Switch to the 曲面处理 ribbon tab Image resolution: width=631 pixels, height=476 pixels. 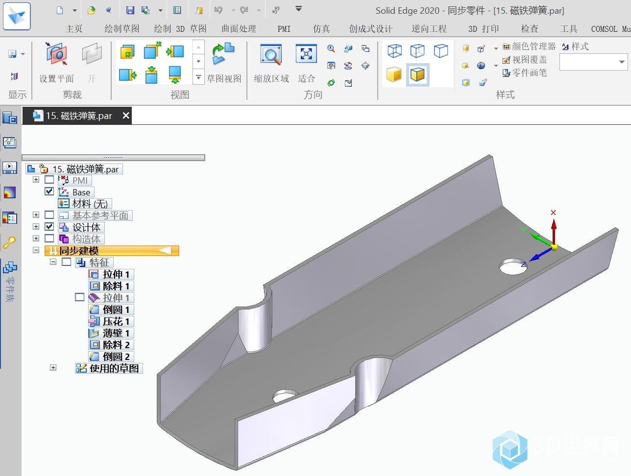point(239,29)
